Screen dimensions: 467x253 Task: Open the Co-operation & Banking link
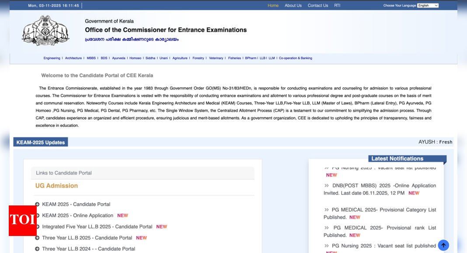295,58
